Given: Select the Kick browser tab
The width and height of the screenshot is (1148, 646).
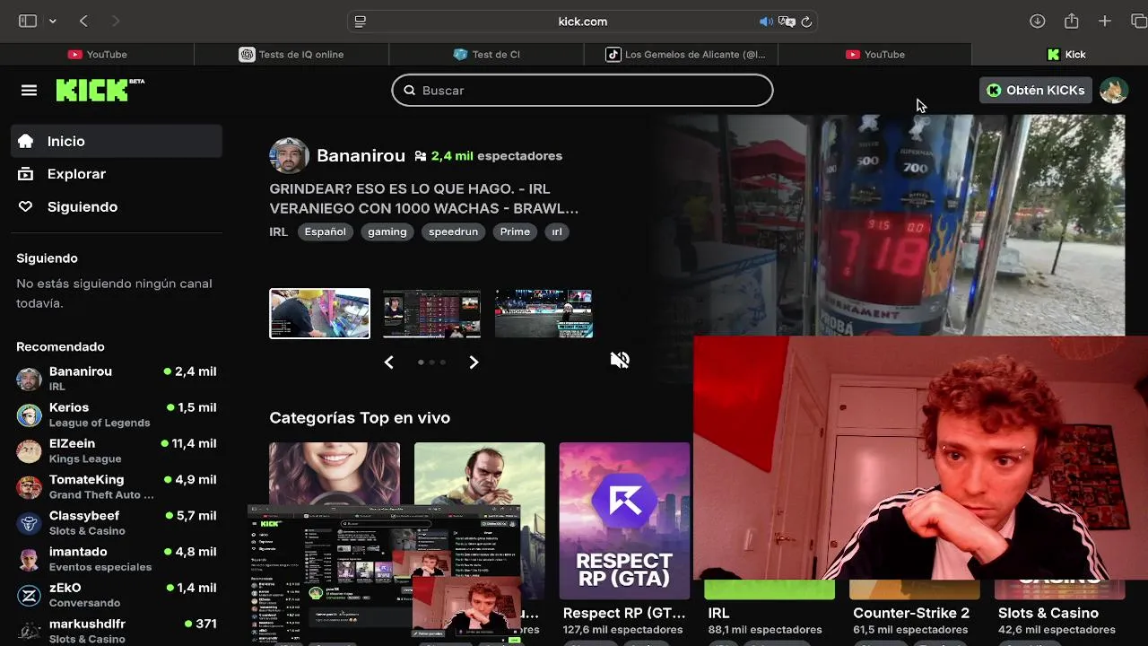Looking at the screenshot, I should [1060, 54].
